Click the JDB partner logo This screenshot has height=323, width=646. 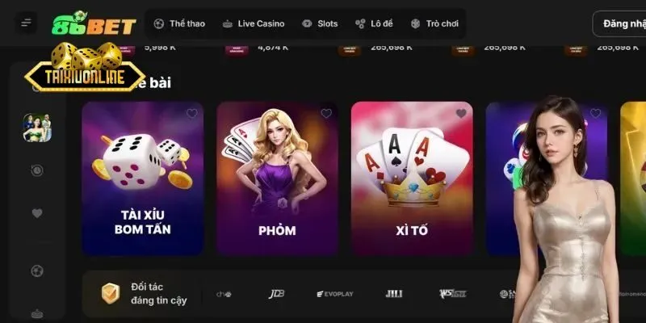click(x=276, y=294)
